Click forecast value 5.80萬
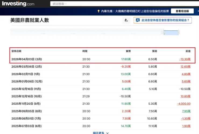Viewport: 199px width, 134px height. click(x=153, y=67)
